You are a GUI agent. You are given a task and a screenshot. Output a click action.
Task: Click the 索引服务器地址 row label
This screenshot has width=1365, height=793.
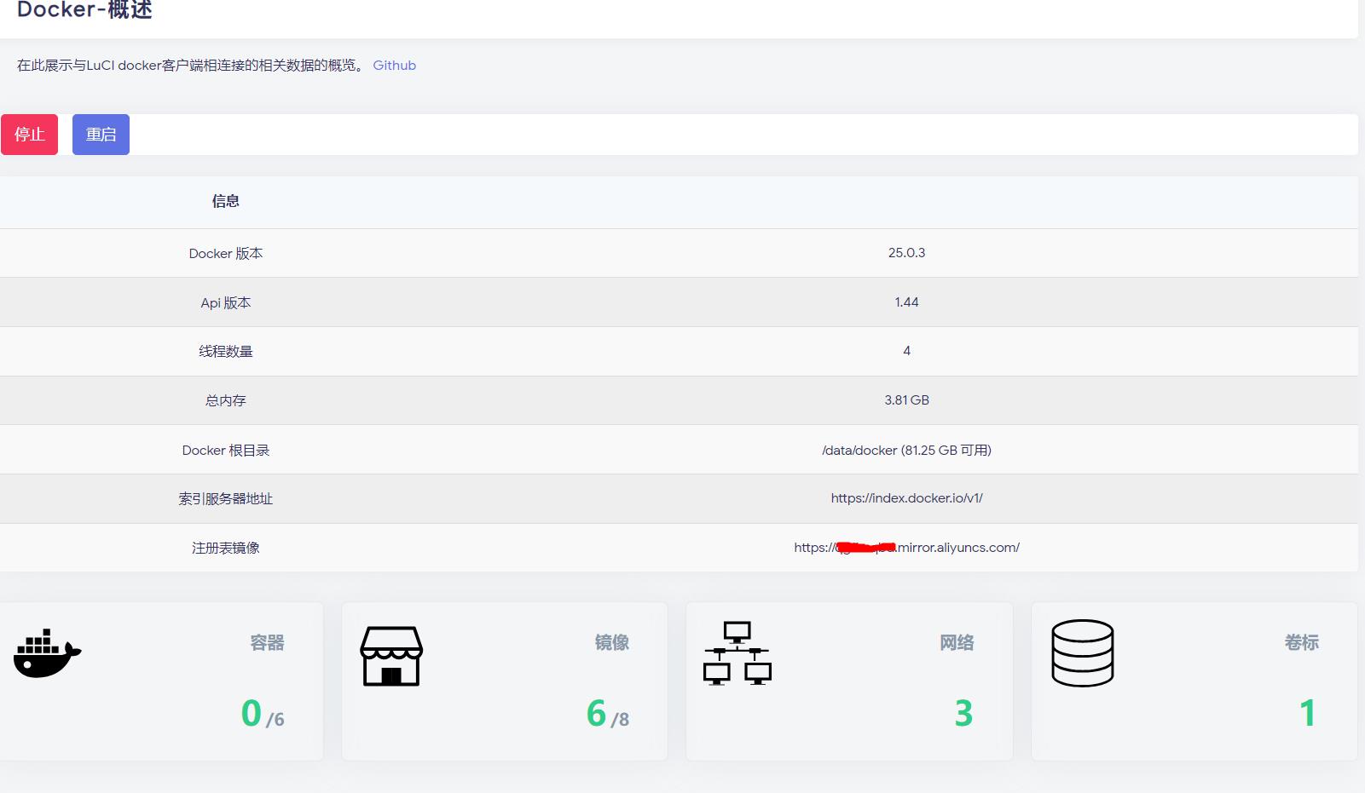click(226, 499)
